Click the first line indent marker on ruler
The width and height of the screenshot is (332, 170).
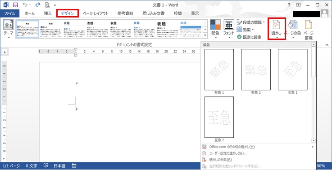[x=76, y=50]
